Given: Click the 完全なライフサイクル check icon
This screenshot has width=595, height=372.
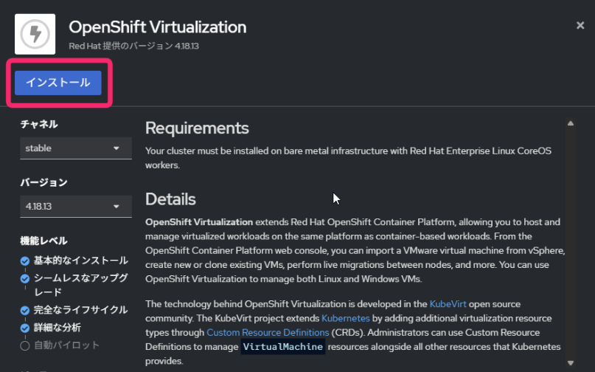Looking at the screenshot, I should [x=25, y=311].
